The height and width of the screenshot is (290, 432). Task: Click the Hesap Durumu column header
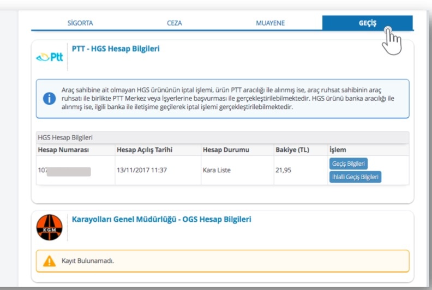pos(225,150)
